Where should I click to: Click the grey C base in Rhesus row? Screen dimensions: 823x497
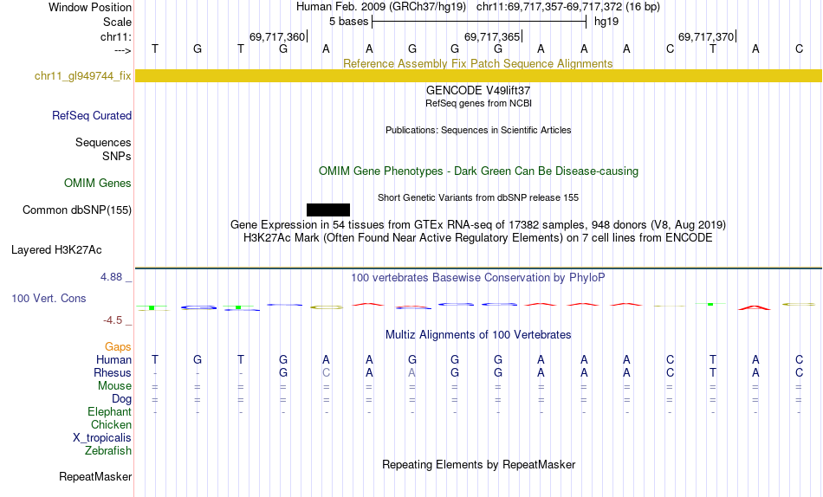point(326,372)
